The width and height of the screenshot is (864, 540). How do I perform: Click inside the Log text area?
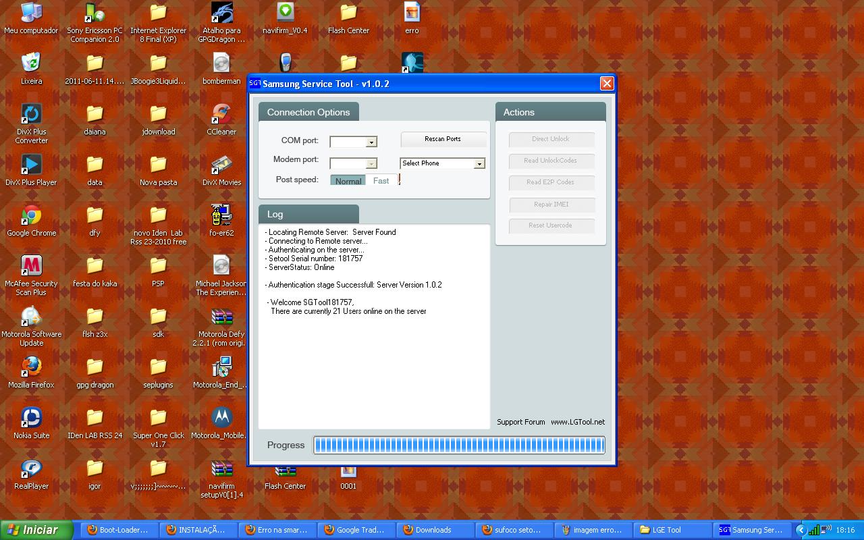tap(374, 327)
